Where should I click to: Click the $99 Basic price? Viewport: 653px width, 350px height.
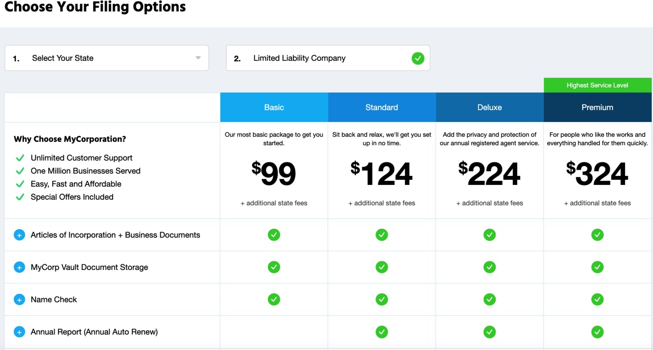coord(274,174)
